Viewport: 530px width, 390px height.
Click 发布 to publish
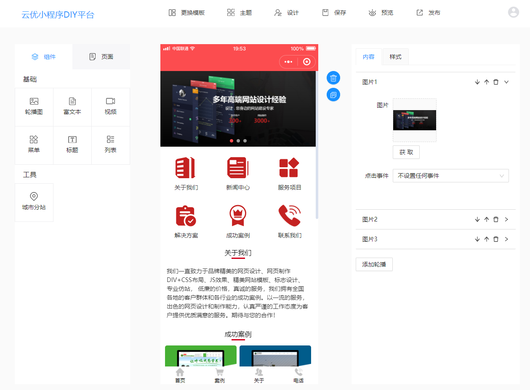(428, 13)
